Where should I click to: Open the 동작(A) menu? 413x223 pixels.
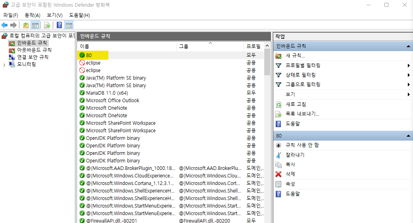[33, 15]
